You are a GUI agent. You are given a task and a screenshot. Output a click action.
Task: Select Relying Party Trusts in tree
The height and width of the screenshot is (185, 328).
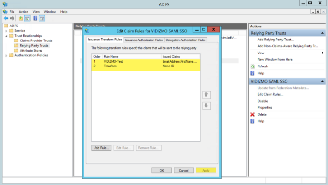click(x=34, y=46)
